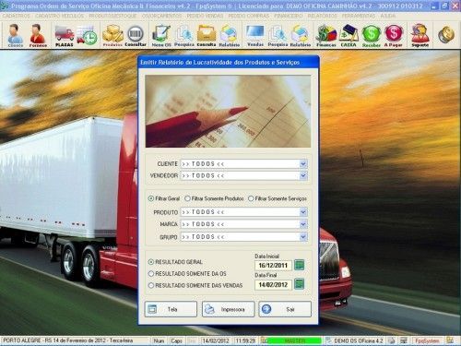Click the Tela button

coord(171,309)
